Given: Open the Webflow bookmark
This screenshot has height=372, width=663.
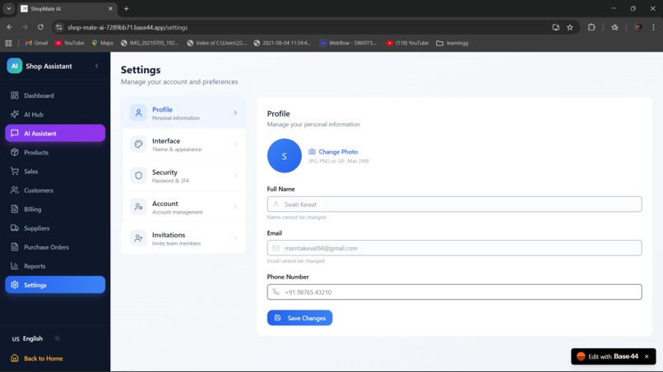Looking at the screenshot, I should click(348, 43).
